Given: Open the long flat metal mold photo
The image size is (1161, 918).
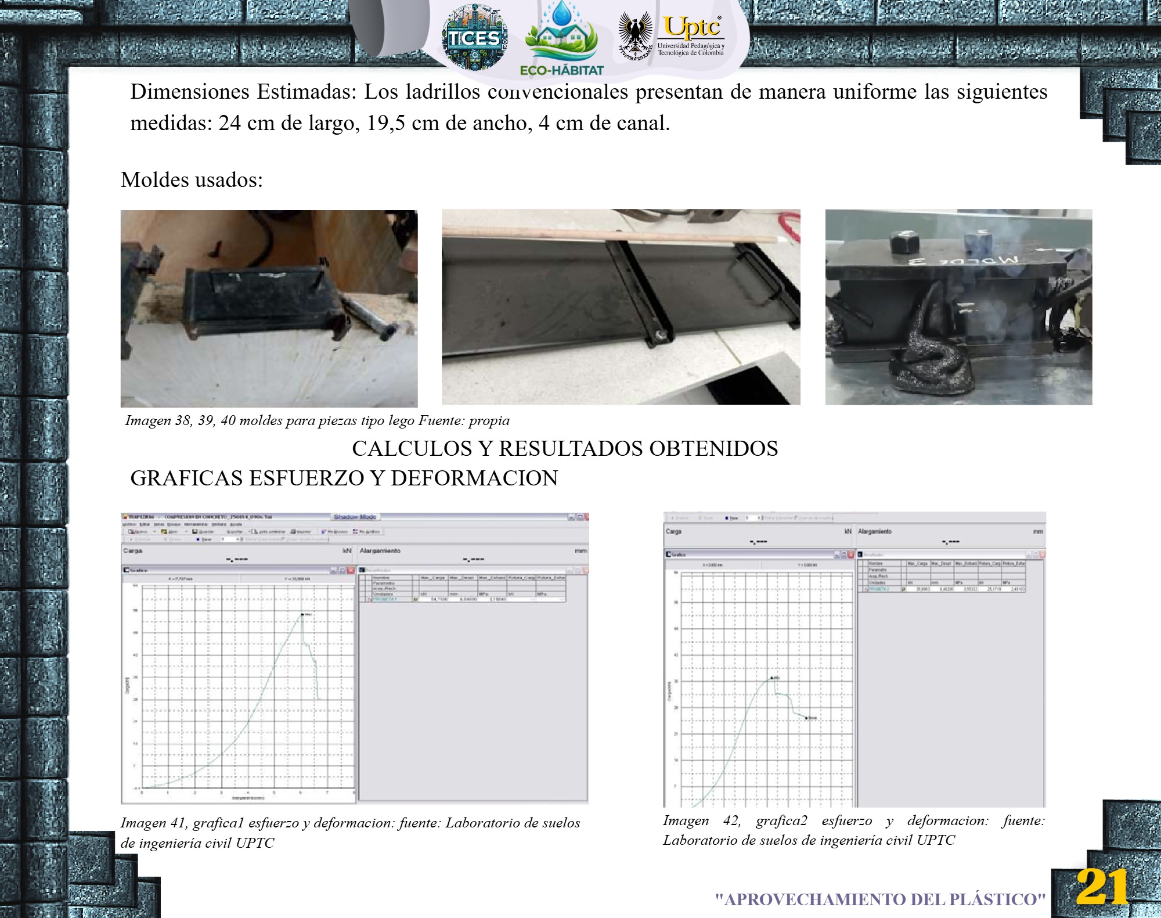Looking at the screenshot, I should coord(621,307).
